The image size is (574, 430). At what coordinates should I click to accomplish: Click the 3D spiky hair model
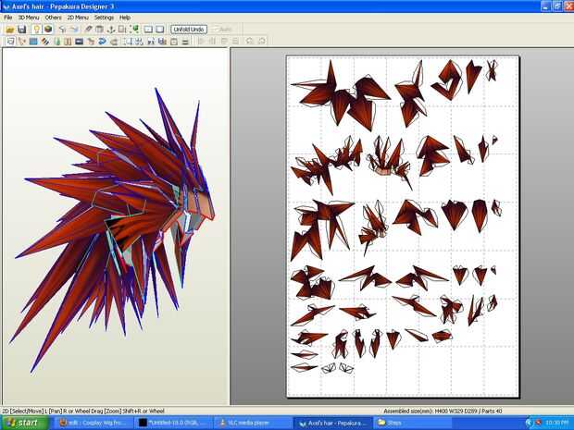114,227
